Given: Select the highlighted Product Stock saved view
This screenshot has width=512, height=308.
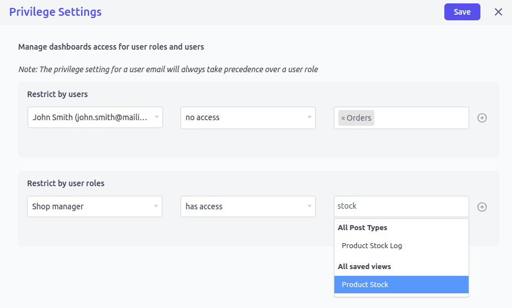Looking at the screenshot, I should 401,284.
